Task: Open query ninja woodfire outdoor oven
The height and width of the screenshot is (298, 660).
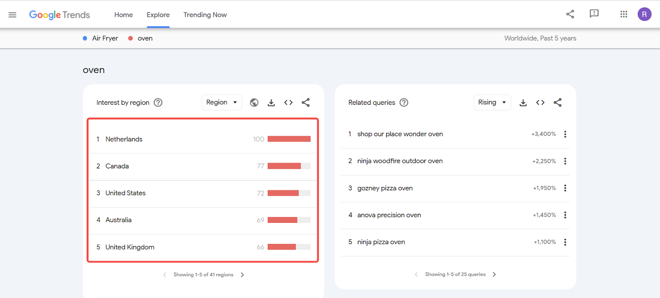Action: (x=400, y=161)
